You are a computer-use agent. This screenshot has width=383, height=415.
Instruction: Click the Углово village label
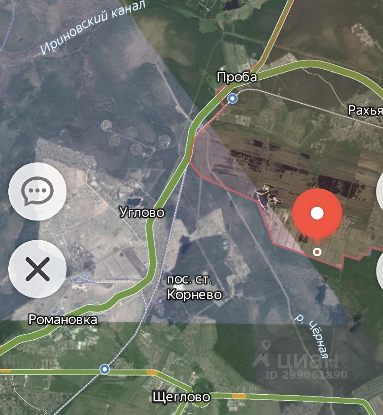coord(142,212)
